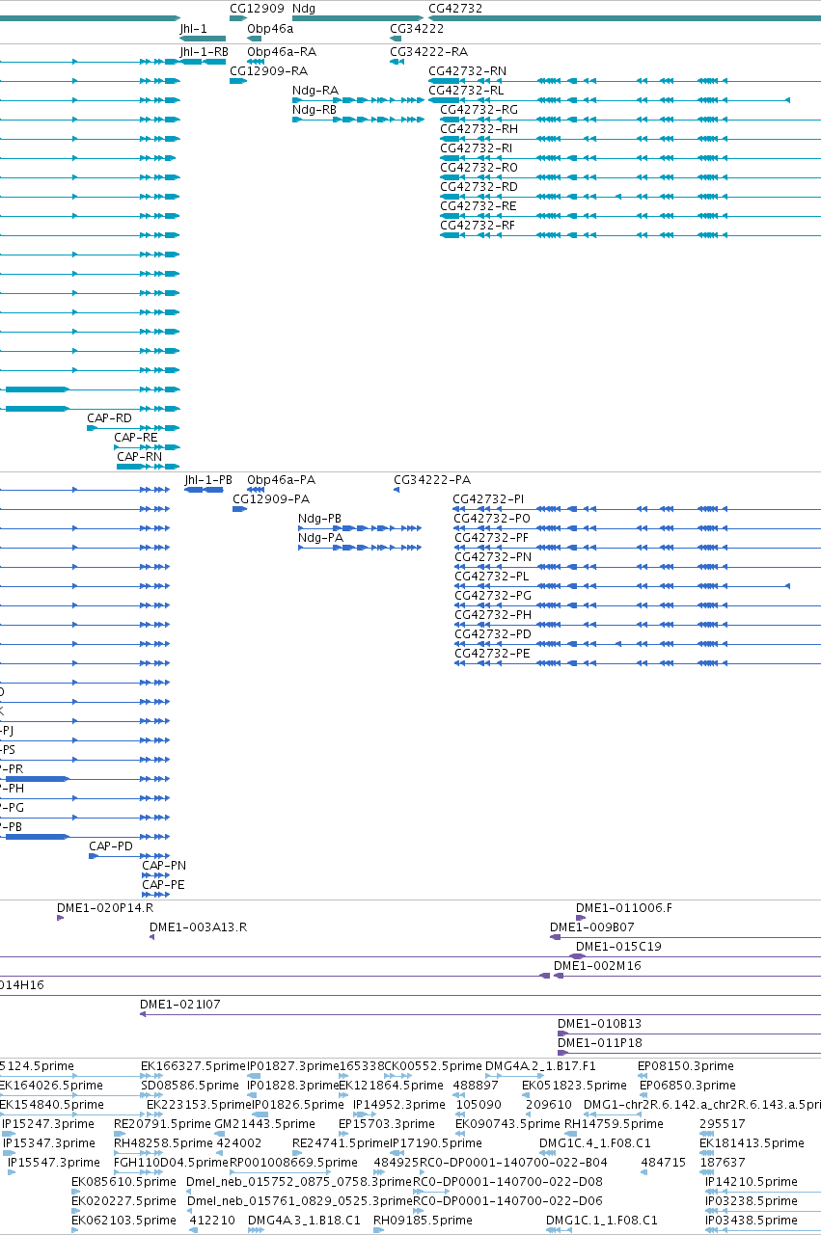Click transcript CAP-RN
The height and width of the screenshot is (1235, 821).
(x=140, y=457)
